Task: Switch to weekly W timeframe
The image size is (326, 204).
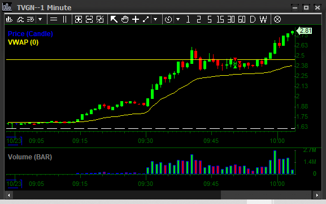Action: [x=263, y=20]
